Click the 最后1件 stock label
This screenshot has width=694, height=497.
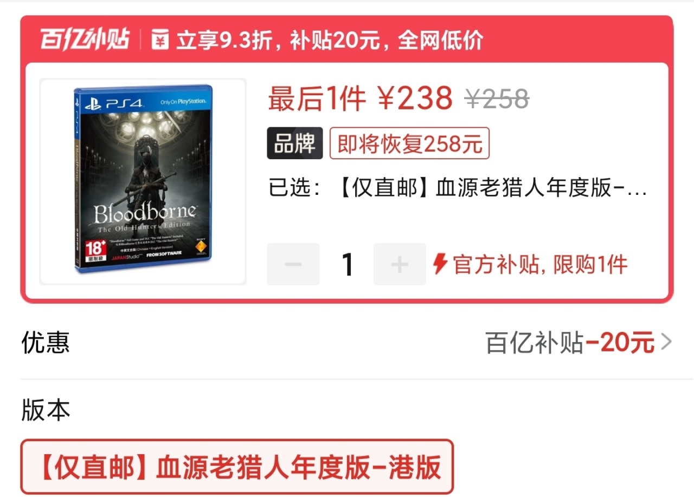coord(317,99)
